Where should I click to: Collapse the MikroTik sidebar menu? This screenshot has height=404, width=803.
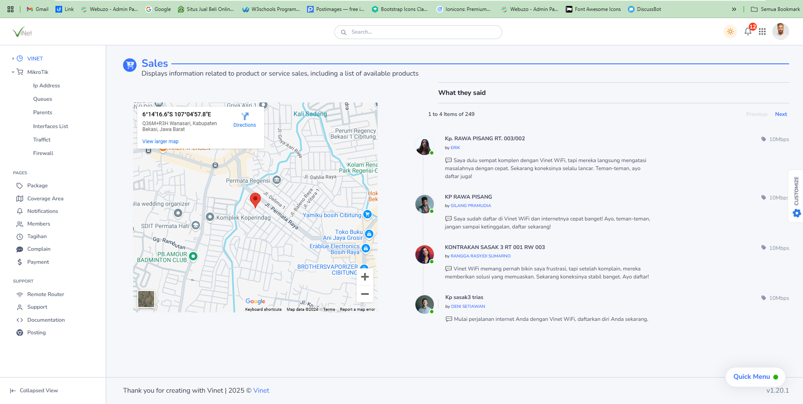38,72
